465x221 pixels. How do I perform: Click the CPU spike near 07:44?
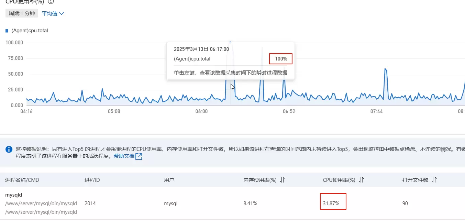[x=386, y=69]
